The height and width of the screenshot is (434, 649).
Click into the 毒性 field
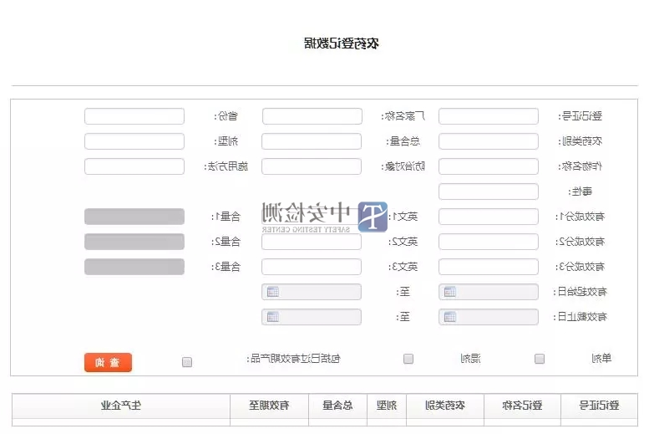point(489,191)
